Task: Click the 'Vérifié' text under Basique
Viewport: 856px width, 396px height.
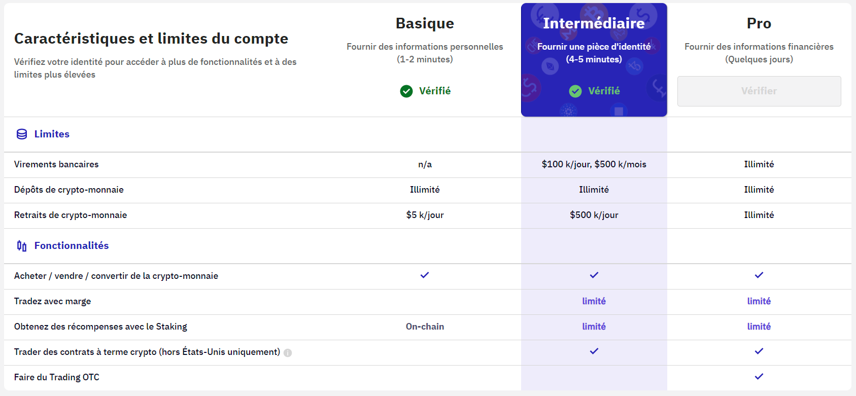Action: click(x=435, y=91)
